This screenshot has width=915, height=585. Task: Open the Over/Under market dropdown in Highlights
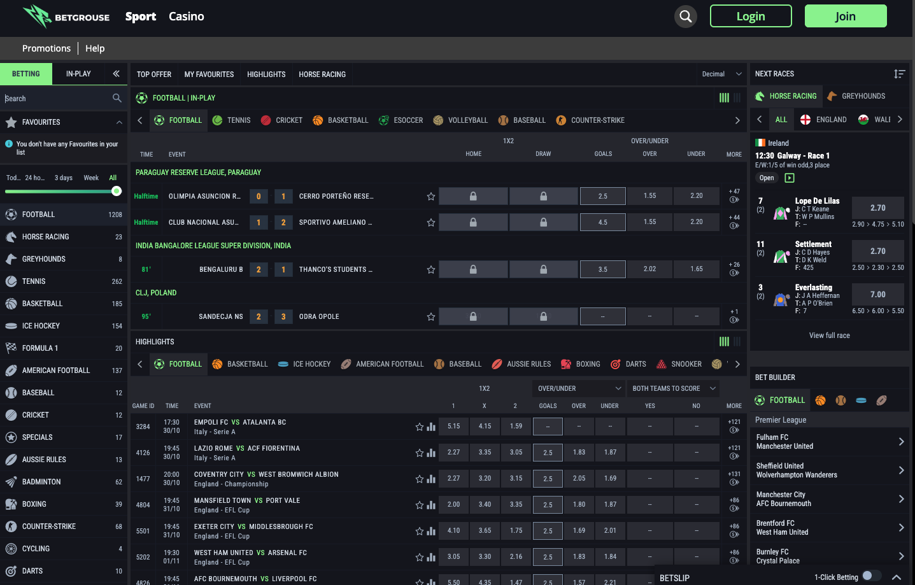click(x=579, y=388)
